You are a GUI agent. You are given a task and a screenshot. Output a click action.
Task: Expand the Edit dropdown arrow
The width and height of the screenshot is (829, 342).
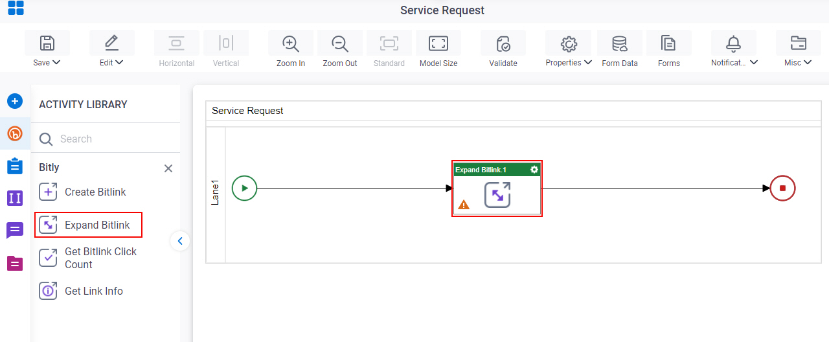click(x=119, y=63)
